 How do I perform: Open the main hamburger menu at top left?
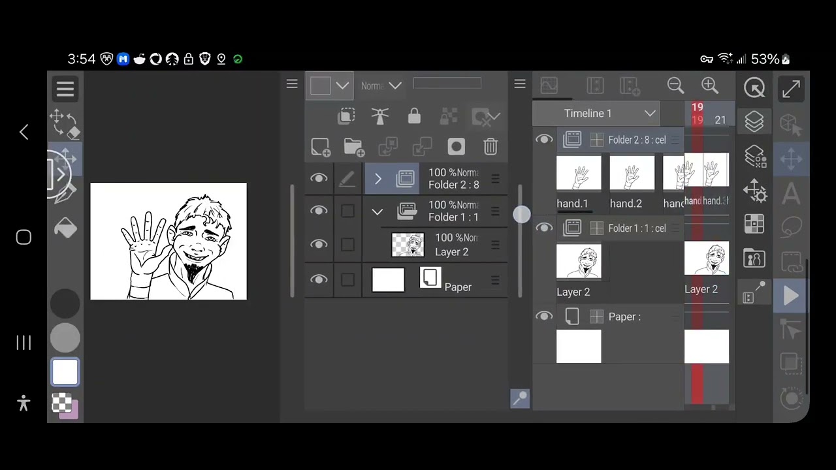click(65, 89)
